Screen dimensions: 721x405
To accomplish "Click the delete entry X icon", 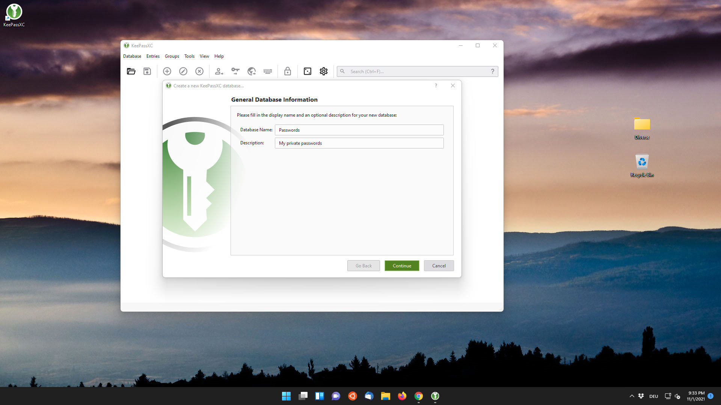I will (x=199, y=71).
